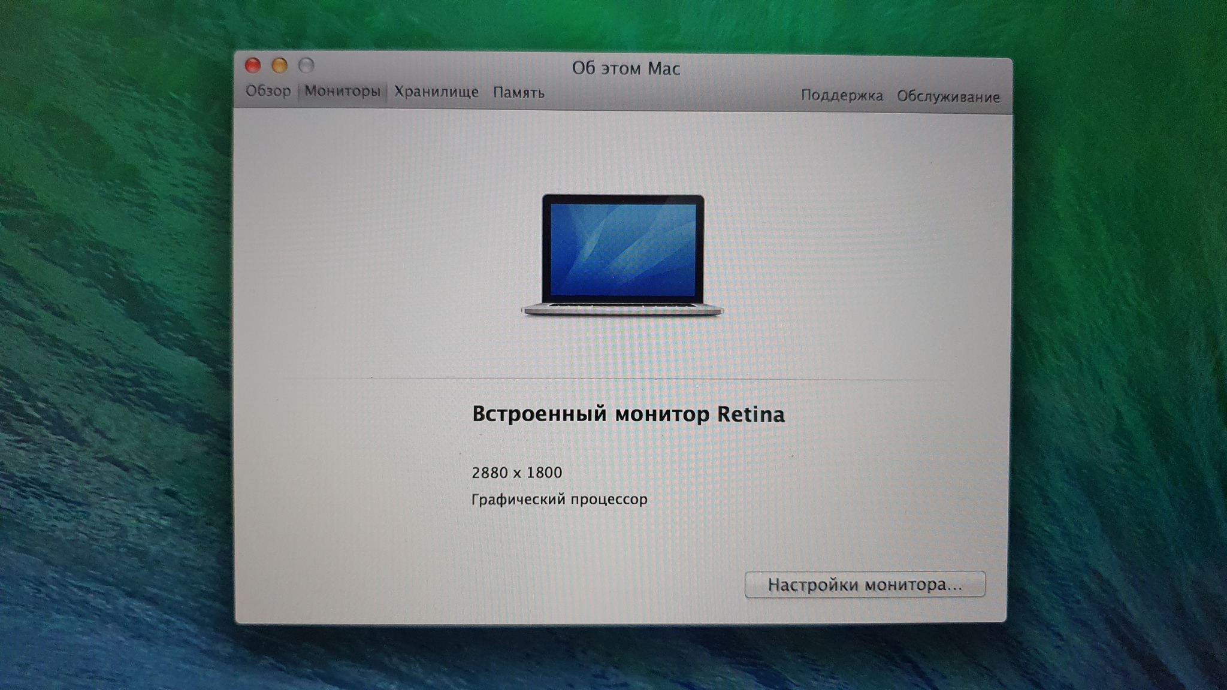Click the Графический процессор label
This screenshot has width=1227, height=690.
point(559,499)
